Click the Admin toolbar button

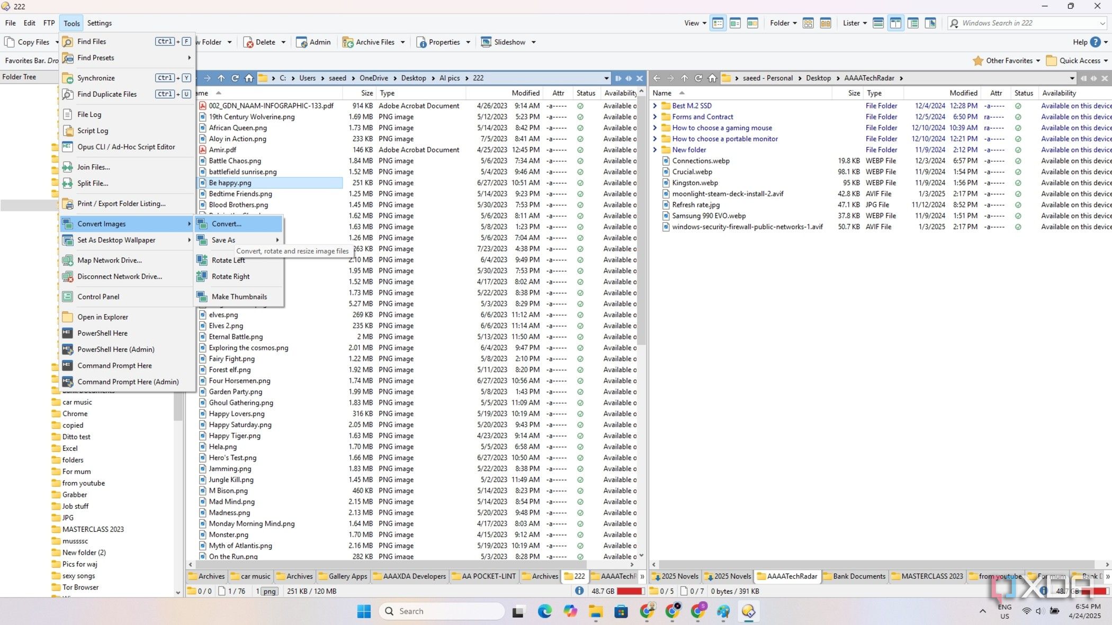[x=313, y=42]
